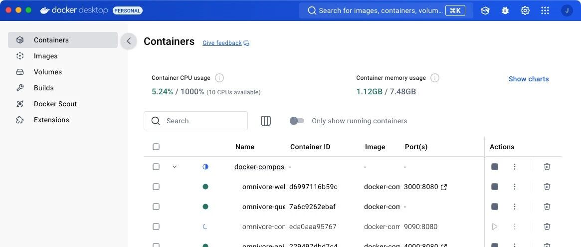This screenshot has height=247, width=581.
Task: Click the info icon beside Container memory usage
Action: point(435,78)
